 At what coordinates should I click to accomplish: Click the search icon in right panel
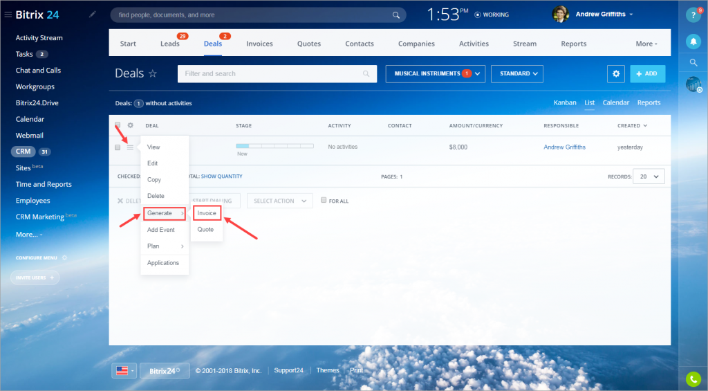[x=693, y=63]
